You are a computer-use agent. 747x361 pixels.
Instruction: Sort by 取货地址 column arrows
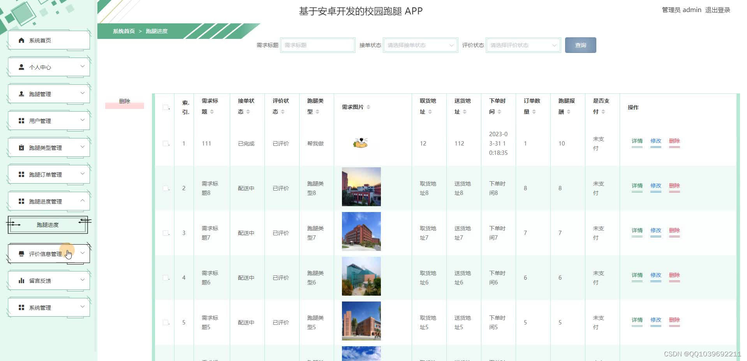click(x=430, y=112)
